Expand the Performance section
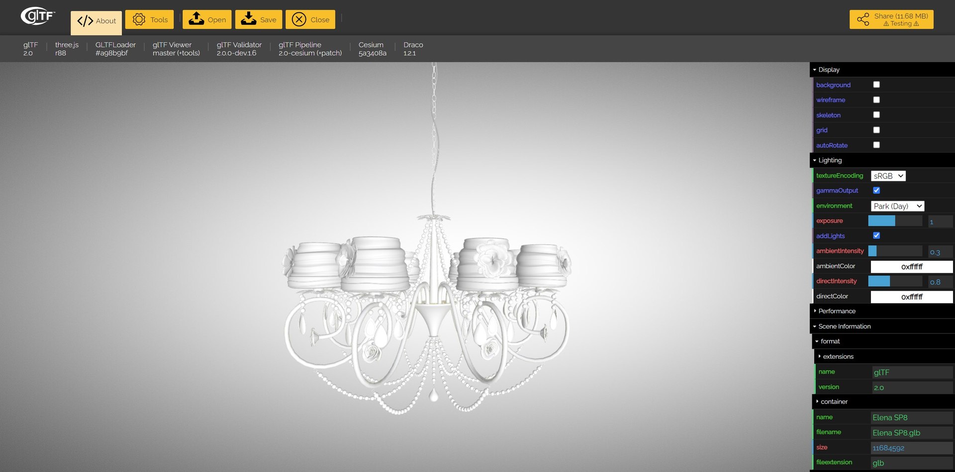955x472 pixels. tap(882, 311)
